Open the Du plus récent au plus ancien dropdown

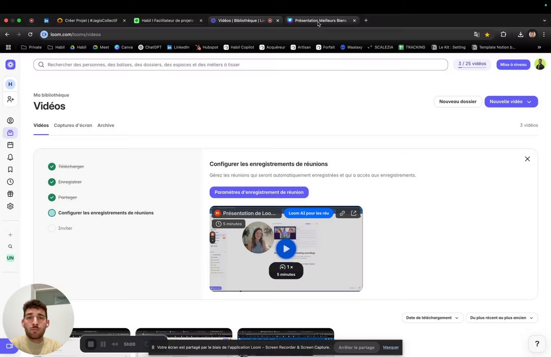coord(502,318)
